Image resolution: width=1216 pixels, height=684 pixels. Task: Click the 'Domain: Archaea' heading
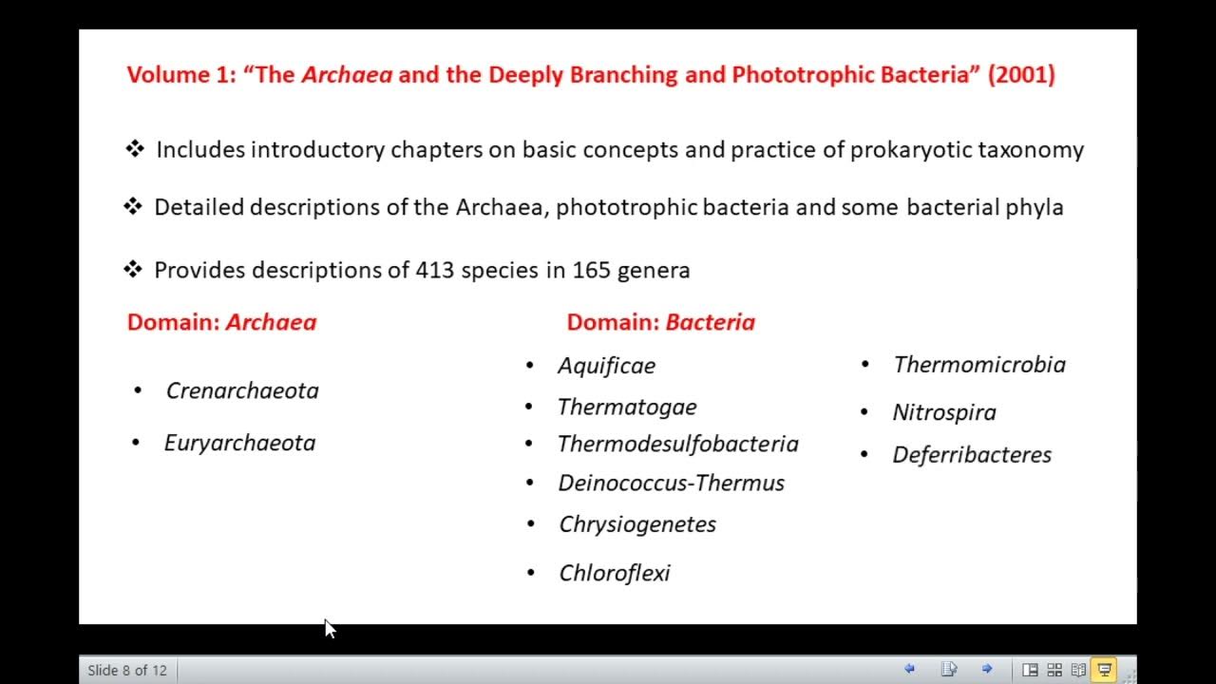(221, 322)
